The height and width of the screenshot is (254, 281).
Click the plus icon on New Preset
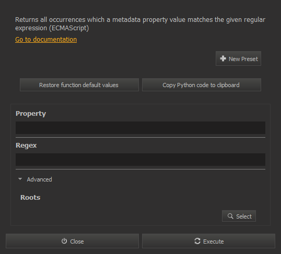pos(223,58)
